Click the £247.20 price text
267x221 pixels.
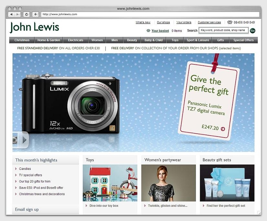(x=210, y=127)
